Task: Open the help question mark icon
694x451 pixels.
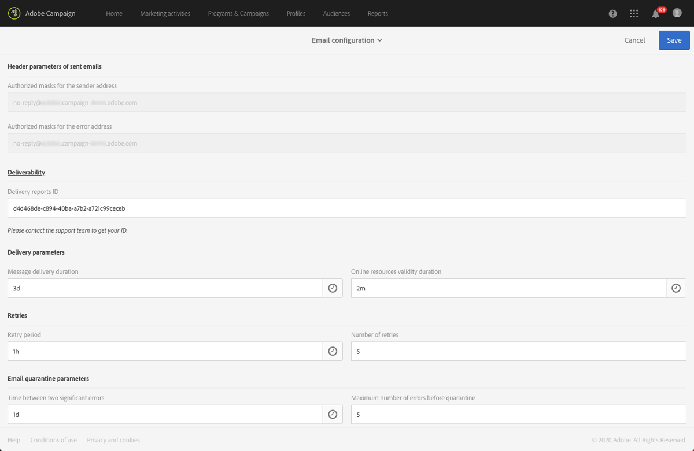Action: click(x=612, y=13)
